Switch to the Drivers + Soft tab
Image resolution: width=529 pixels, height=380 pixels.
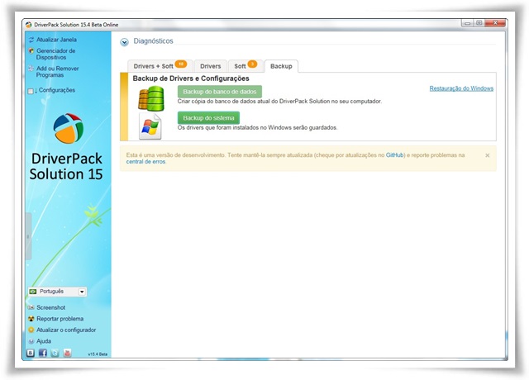(160, 66)
